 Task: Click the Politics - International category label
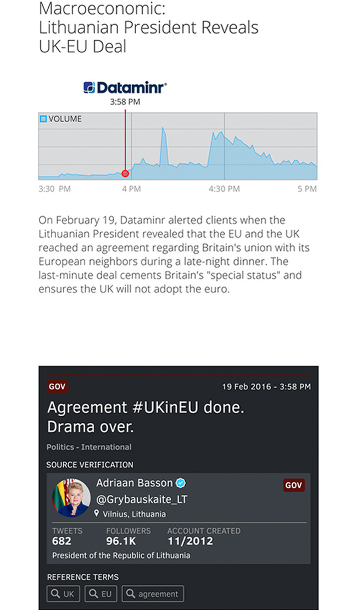pyautogui.click(x=89, y=447)
